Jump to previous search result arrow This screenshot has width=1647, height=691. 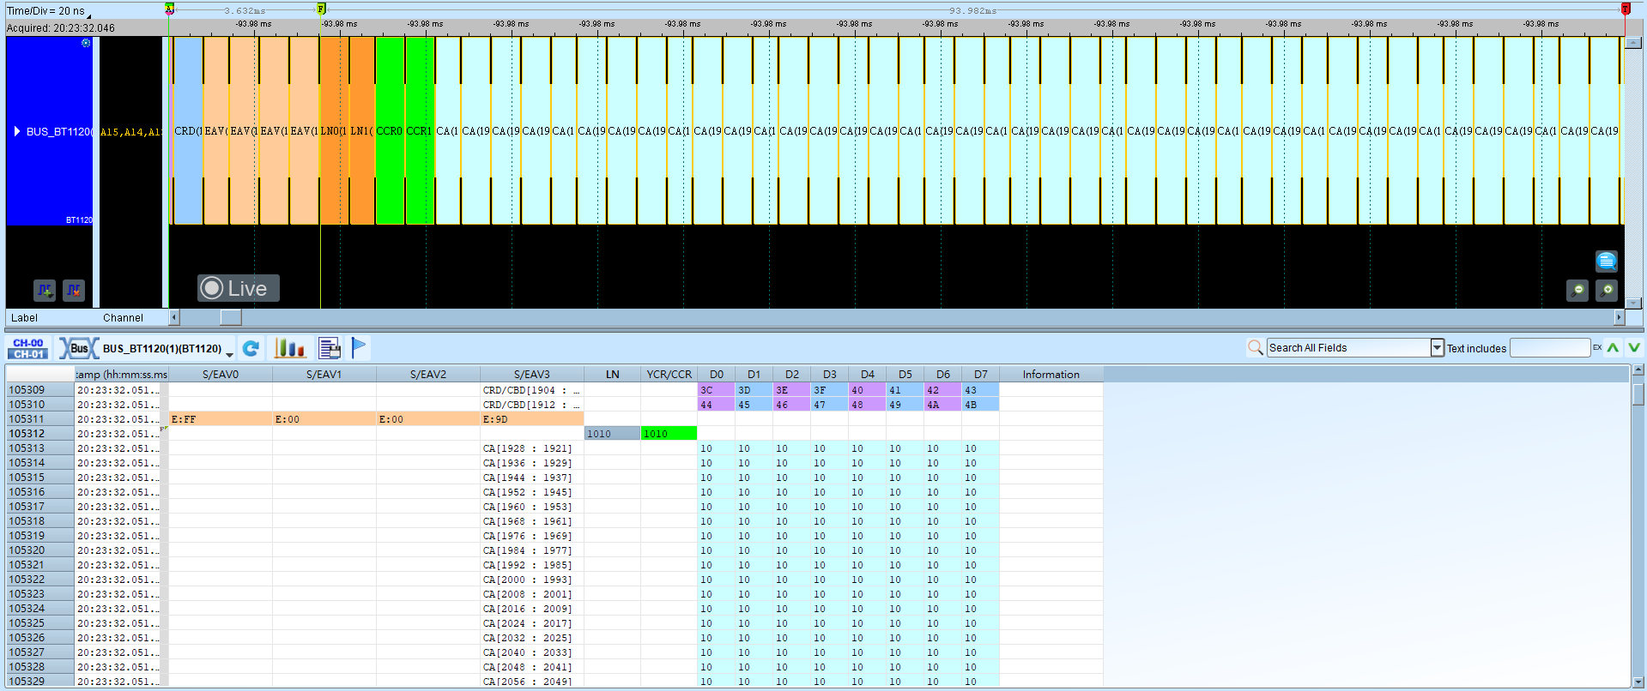tap(1613, 347)
